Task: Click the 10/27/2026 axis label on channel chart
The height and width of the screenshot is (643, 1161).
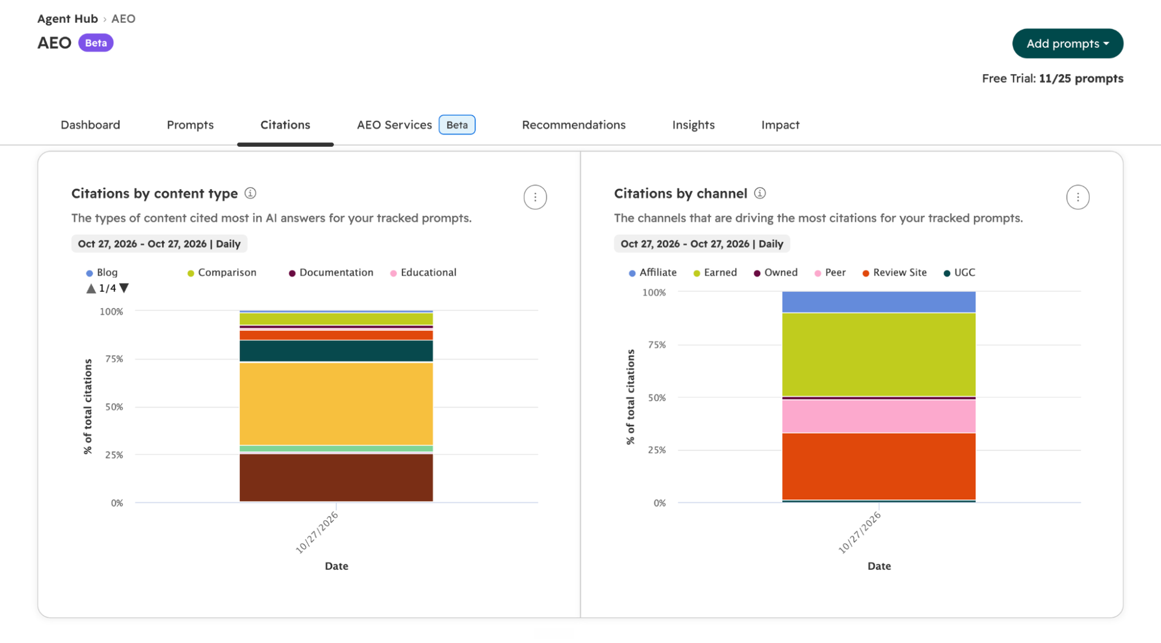Action: click(859, 532)
